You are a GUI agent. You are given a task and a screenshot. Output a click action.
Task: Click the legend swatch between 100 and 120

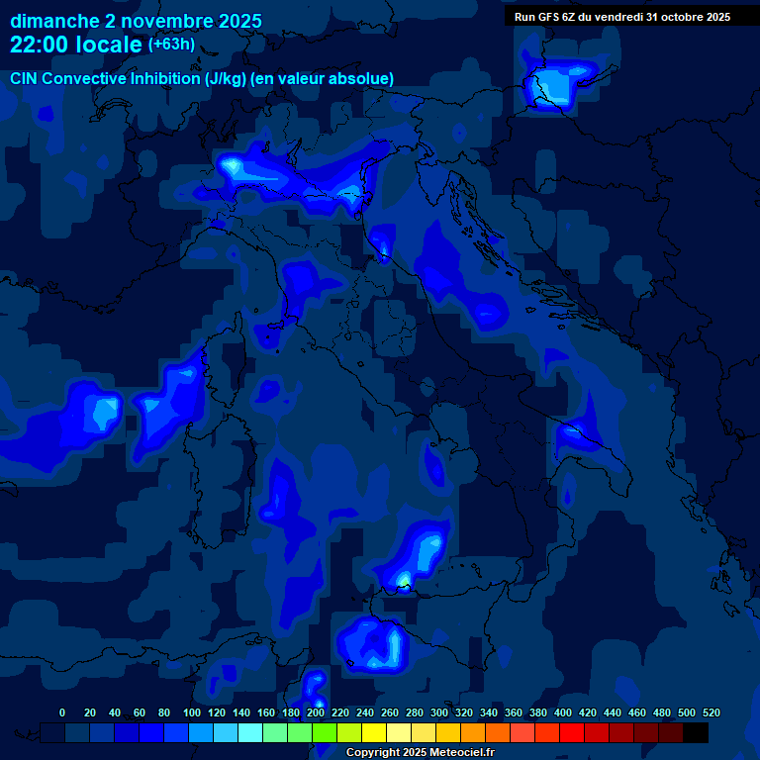coord(201,733)
